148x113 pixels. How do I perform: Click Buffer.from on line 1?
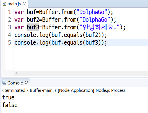56,12
